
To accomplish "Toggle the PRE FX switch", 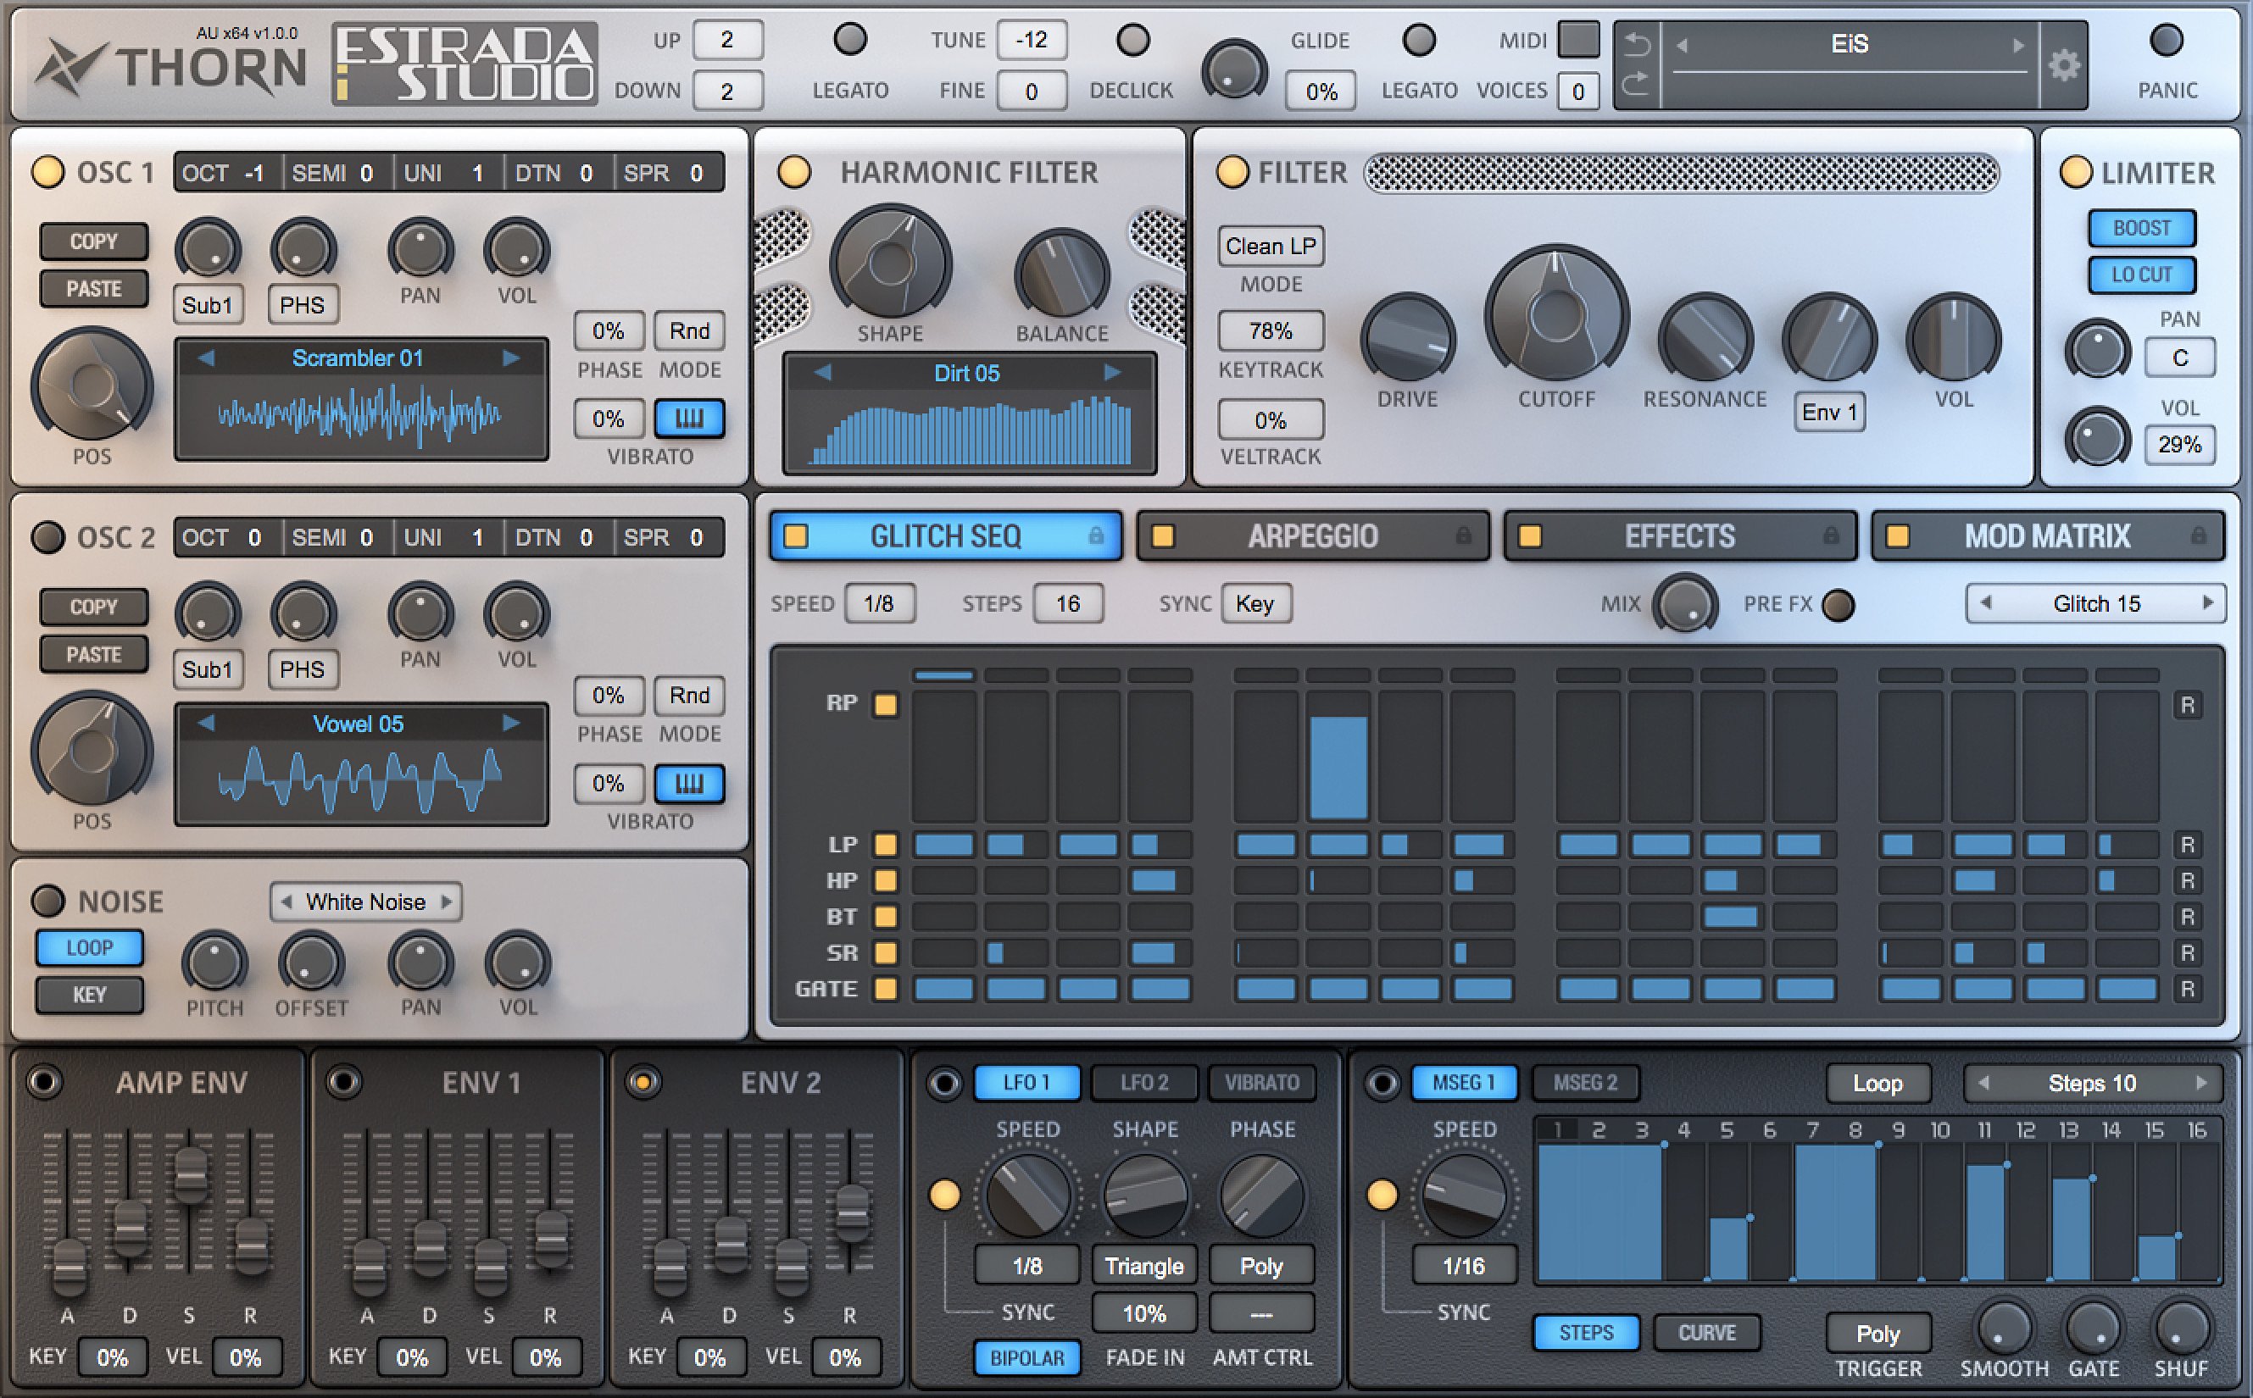I will click(x=1838, y=605).
